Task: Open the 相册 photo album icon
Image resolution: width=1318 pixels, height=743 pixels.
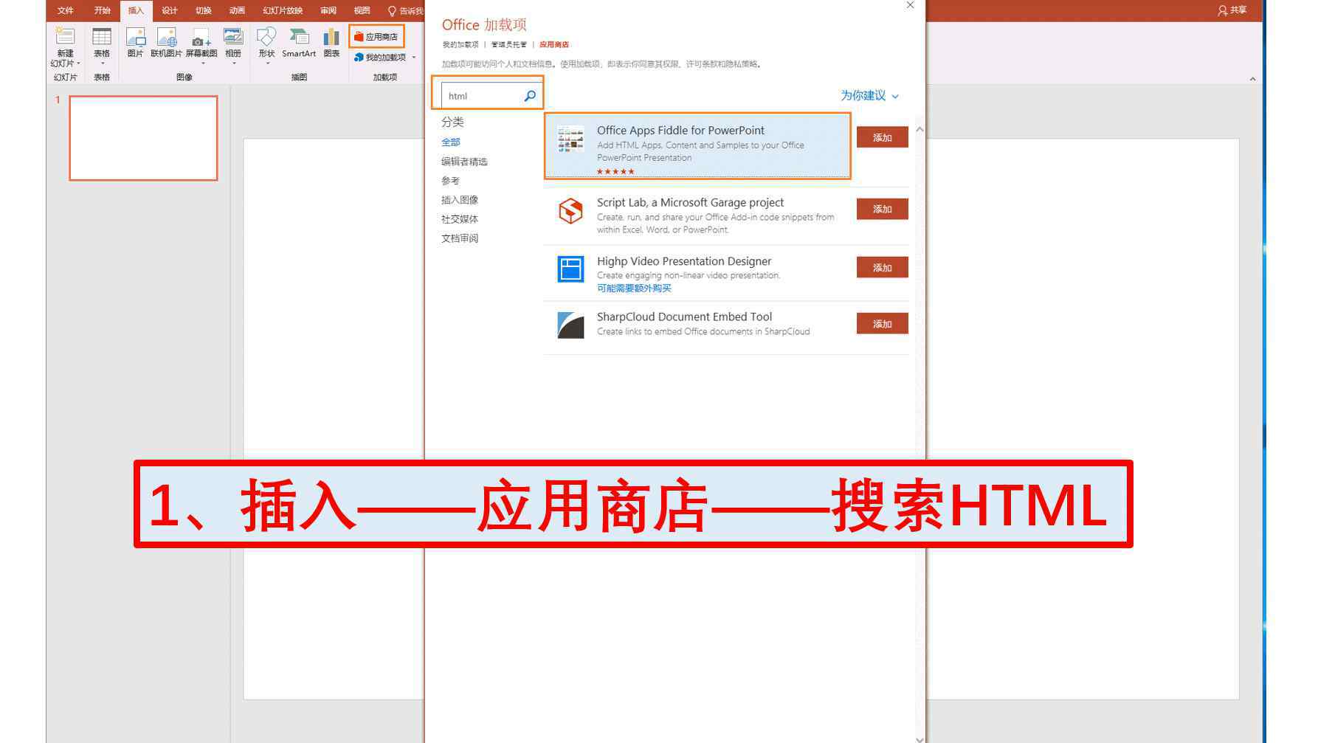Action: pyautogui.click(x=233, y=36)
